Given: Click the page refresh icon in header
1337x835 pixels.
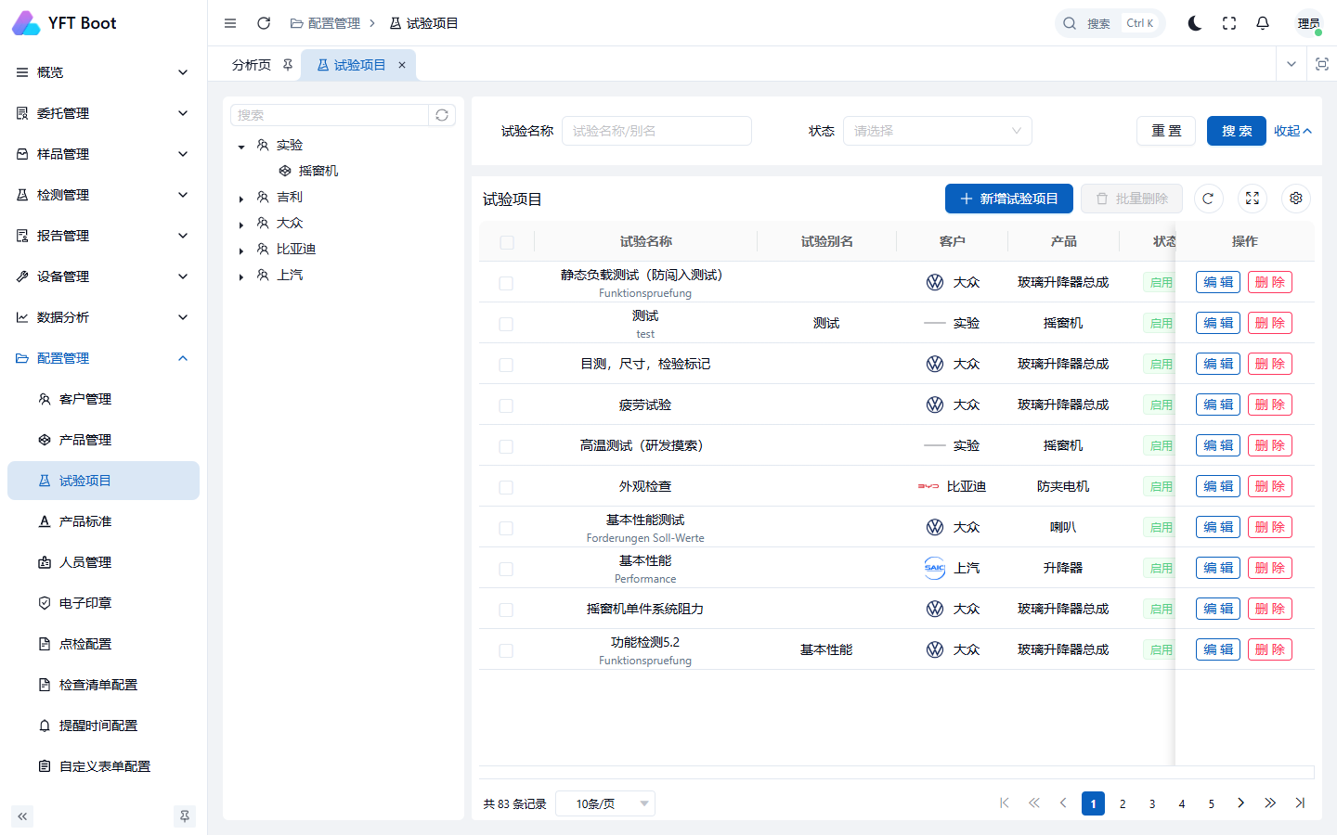Looking at the screenshot, I should [264, 23].
